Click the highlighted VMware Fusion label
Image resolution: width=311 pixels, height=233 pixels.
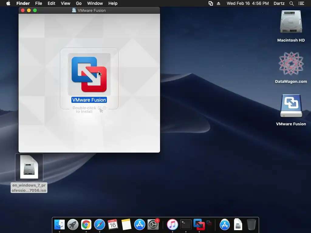click(89, 100)
